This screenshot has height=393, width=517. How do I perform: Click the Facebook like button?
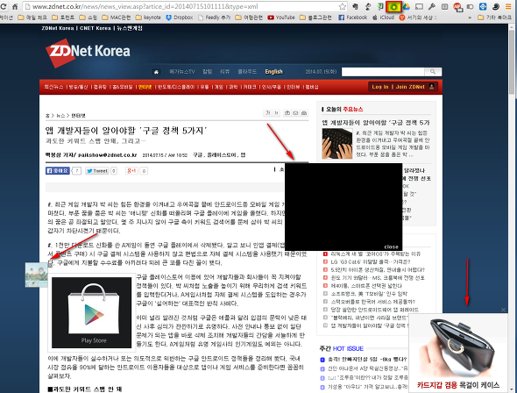coord(58,170)
